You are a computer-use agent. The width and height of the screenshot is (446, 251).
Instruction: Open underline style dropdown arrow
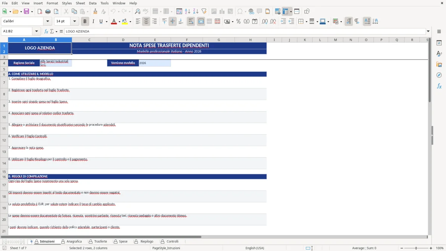pyautogui.click(x=107, y=22)
